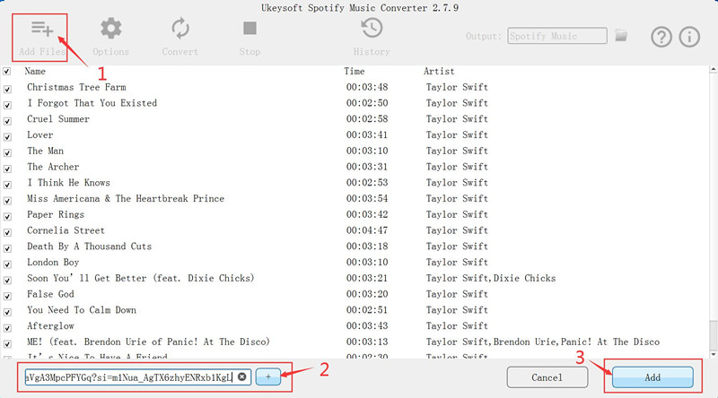Click the Artist column header
The image size is (718, 398).
coord(439,72)
